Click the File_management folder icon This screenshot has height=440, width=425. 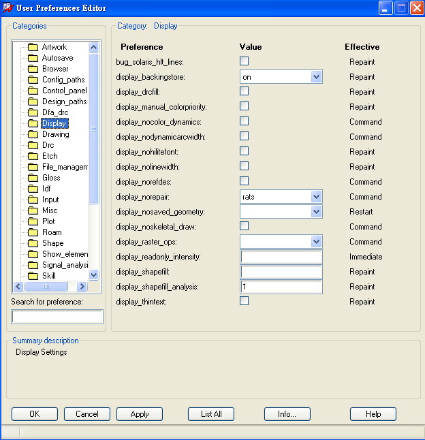(33, 167)
